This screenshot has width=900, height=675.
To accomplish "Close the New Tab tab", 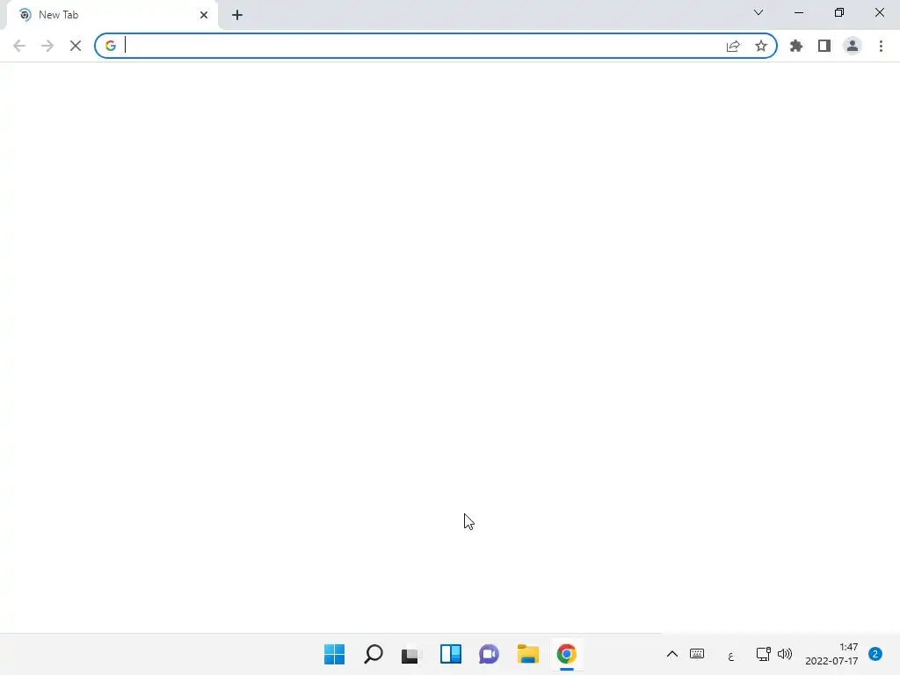I will (x=204, y=15).
